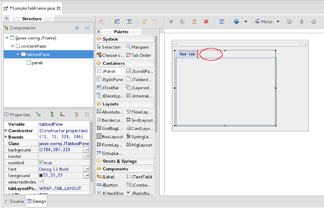Click the Variable value tabbedPane field
324x208 pixels.
tap(64, 124)
